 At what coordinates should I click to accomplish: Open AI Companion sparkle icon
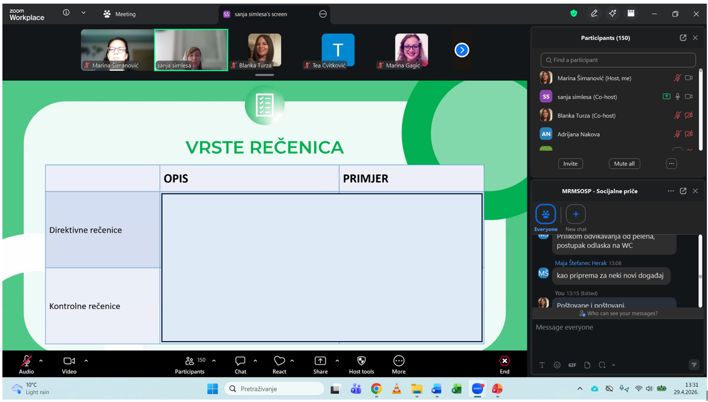(613, 13)
